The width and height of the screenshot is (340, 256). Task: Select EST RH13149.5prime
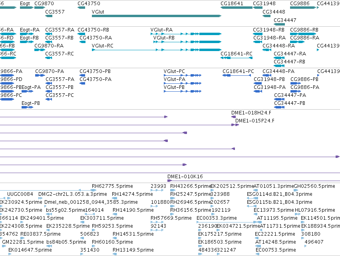[114, 254]
